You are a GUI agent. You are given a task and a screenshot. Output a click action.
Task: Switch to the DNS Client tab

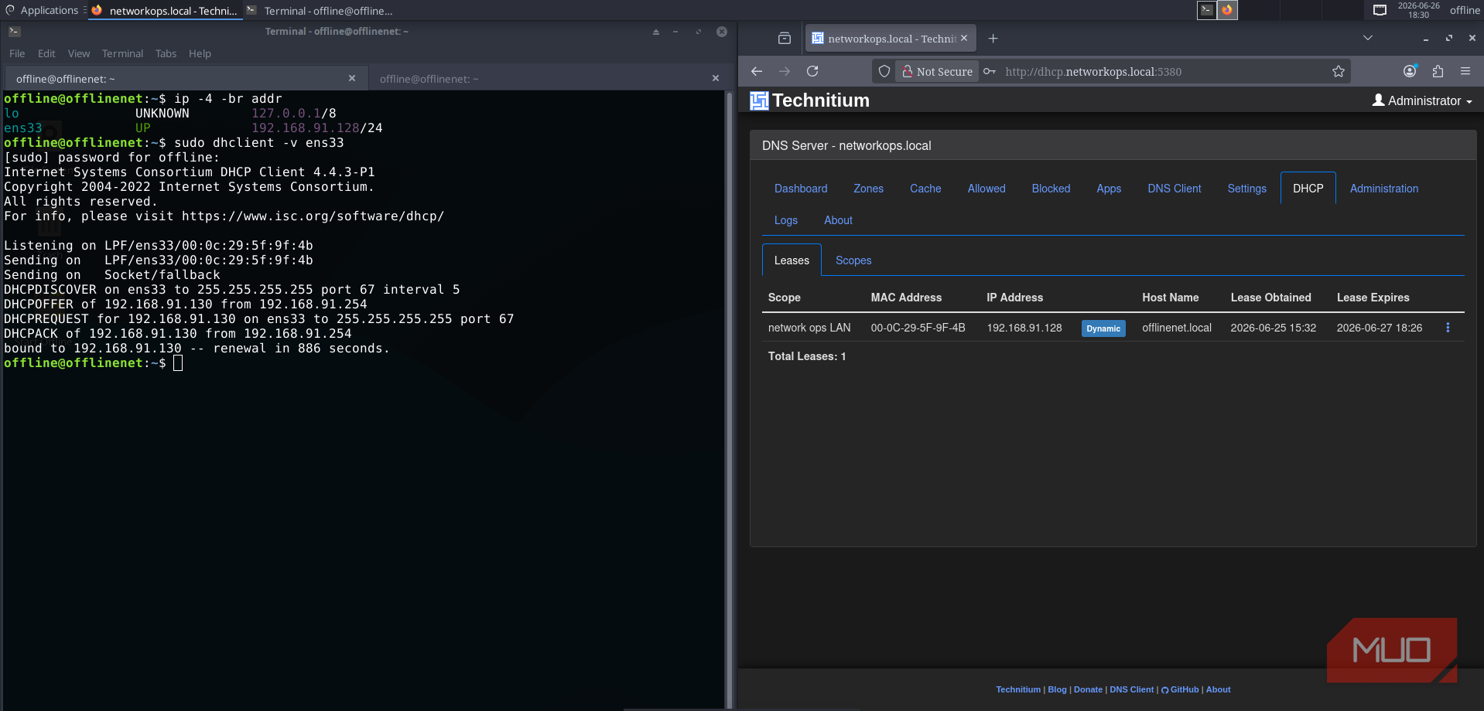tap(1175, 189)
